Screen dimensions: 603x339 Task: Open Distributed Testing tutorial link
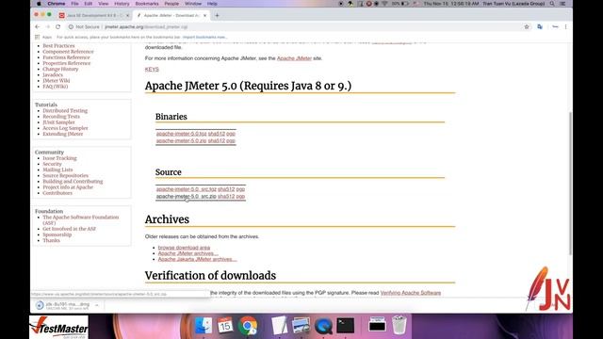(65, 111)
